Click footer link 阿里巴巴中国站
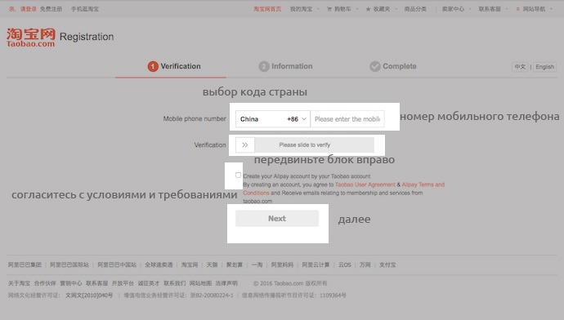Viewport: 564px width, 320px height. point(117,264)
